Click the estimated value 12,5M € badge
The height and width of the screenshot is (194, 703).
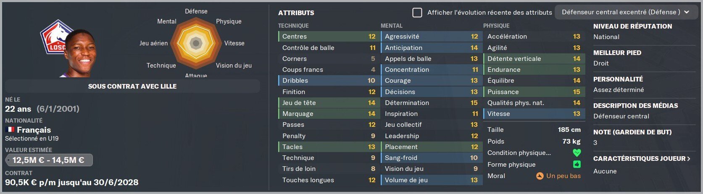(x=49, y=160)
